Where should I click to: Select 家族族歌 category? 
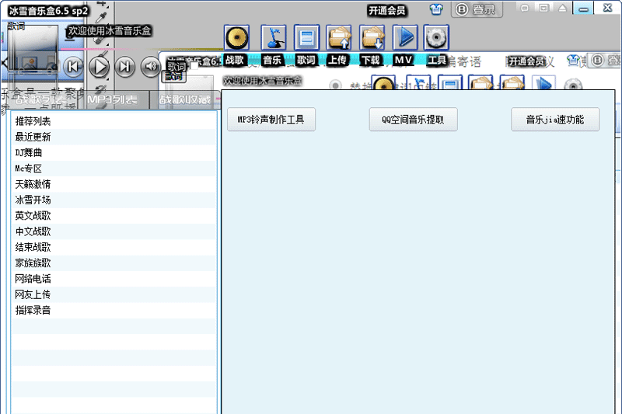click(x=114, y=263)
